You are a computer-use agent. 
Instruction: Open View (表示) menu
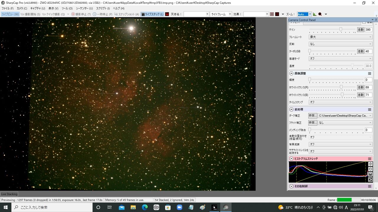click(53, 9)
